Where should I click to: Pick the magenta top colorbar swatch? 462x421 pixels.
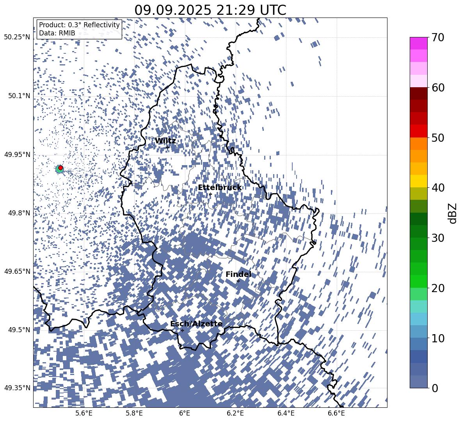pyautogui.click(x=418, y=44)
